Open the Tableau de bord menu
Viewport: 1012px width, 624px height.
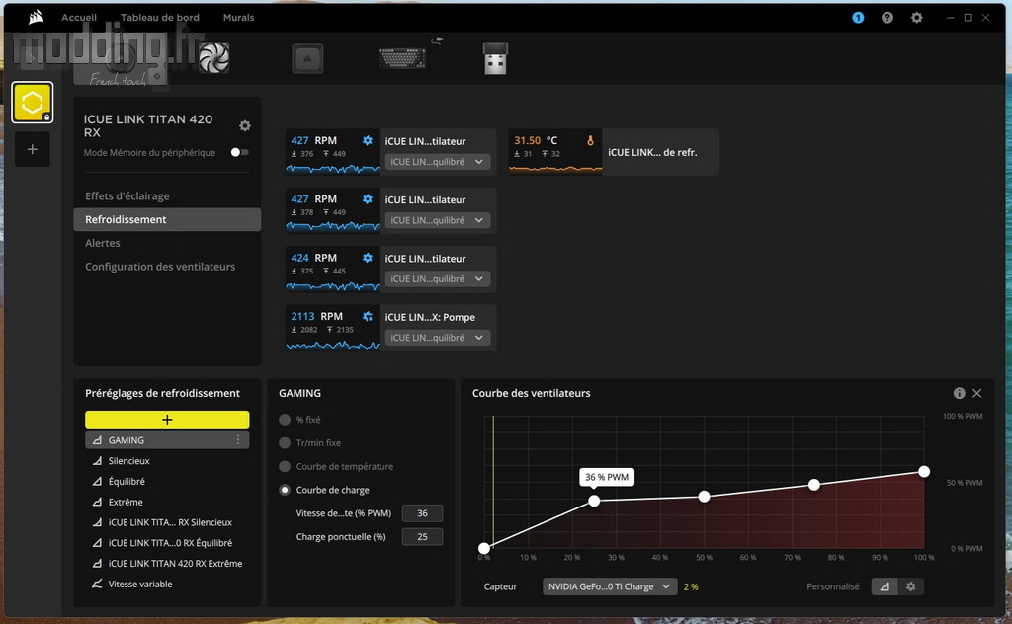[160, 18]
